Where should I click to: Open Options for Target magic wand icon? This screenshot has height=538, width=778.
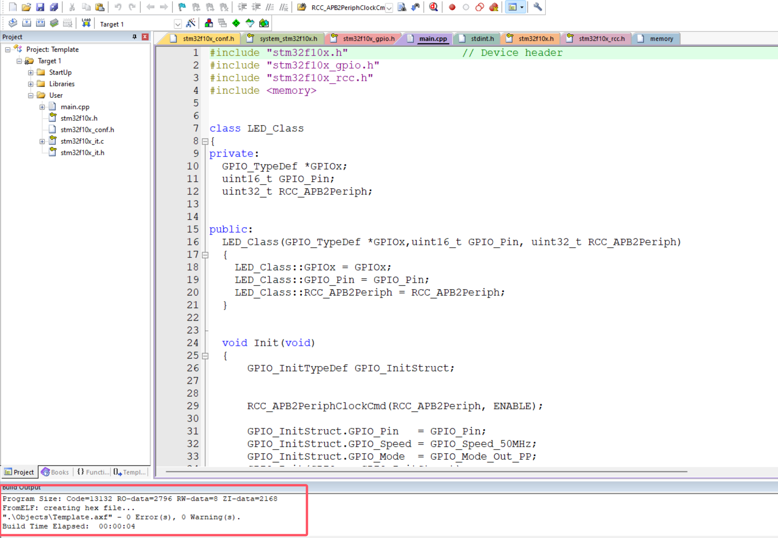190,23
